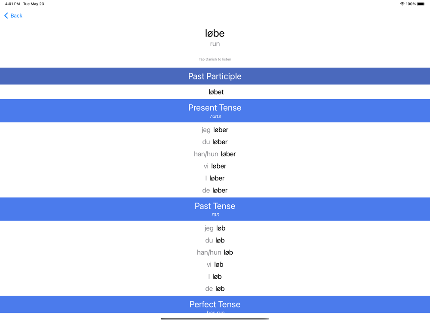Play audio for jeg løber
The height and width of the screenshot is (322, 430).
[x=215, y=130]
